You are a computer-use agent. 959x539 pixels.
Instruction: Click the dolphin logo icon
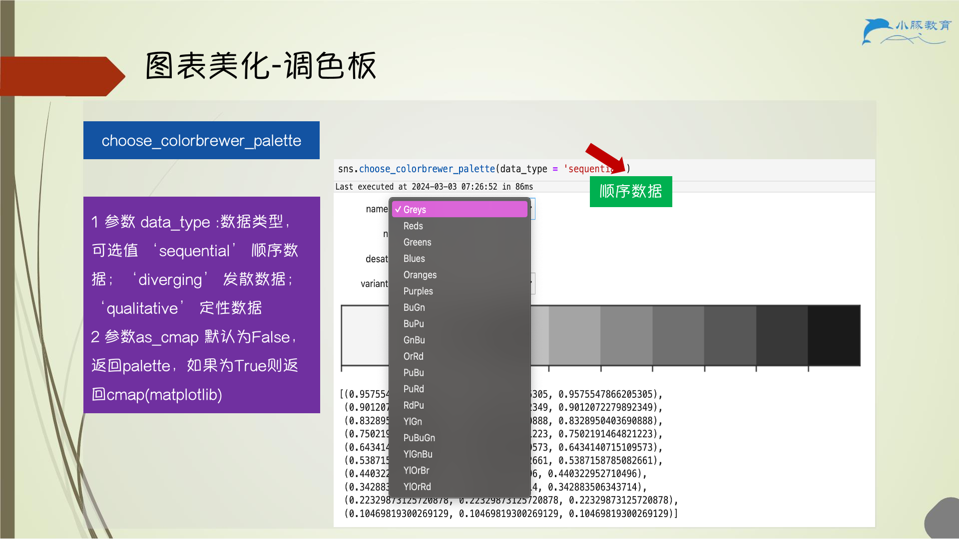pos(877,31)
